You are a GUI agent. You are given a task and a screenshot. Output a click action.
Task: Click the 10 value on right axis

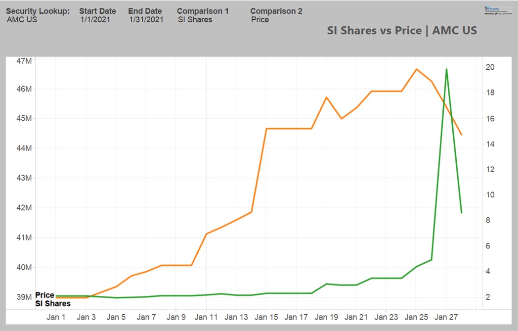[490, 195]
